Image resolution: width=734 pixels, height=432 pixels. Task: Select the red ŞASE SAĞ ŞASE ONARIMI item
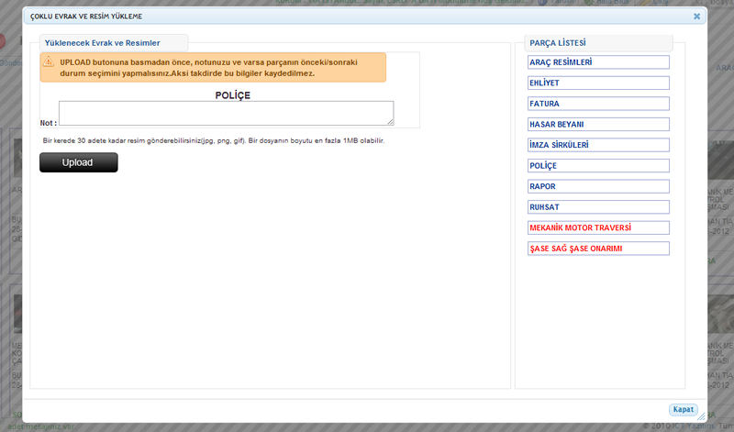tap(598, 249)
